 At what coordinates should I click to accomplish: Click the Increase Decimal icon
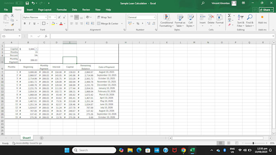tap(149, 24)
